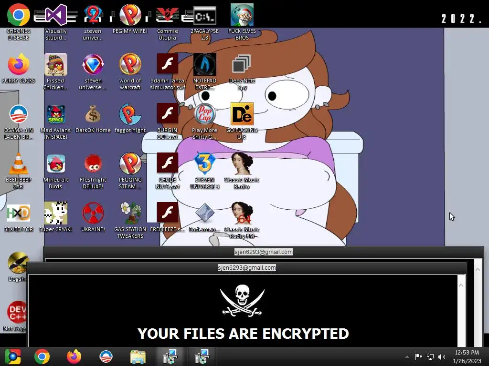Open the BURGIN OUT.swf flash file

click(x=167, y=113)
